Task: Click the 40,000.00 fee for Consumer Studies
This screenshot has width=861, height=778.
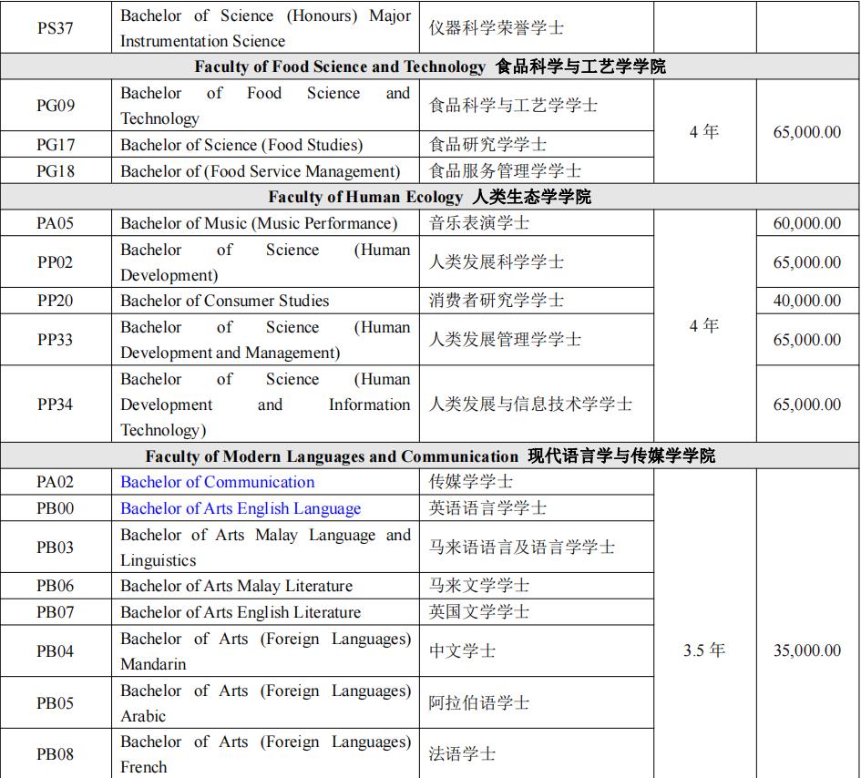Action: [806, 301]
